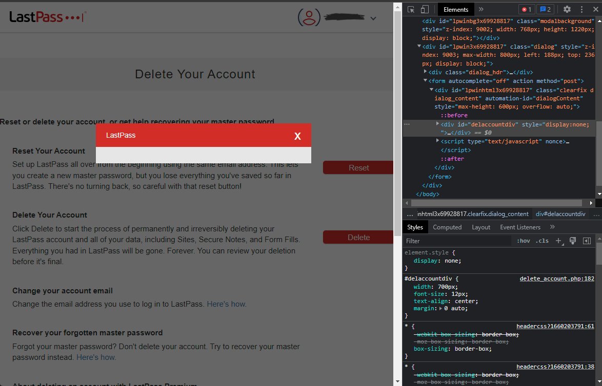
Task: Click the Delete button
Action: tap(358, 237)
